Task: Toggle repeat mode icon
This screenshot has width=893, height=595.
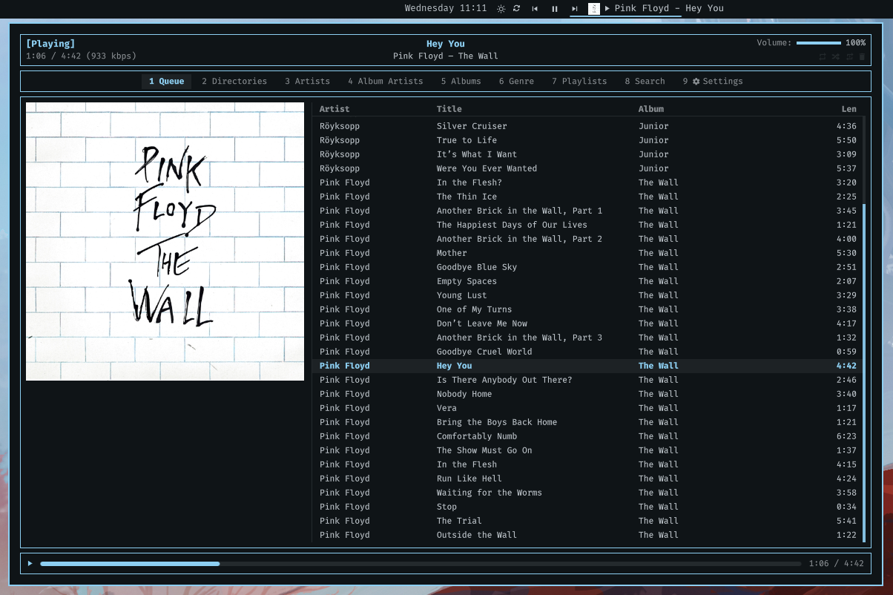Action: [823, 56]
